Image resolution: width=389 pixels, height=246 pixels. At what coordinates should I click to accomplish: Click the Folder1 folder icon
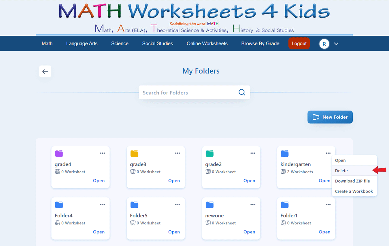coord(285,205)
